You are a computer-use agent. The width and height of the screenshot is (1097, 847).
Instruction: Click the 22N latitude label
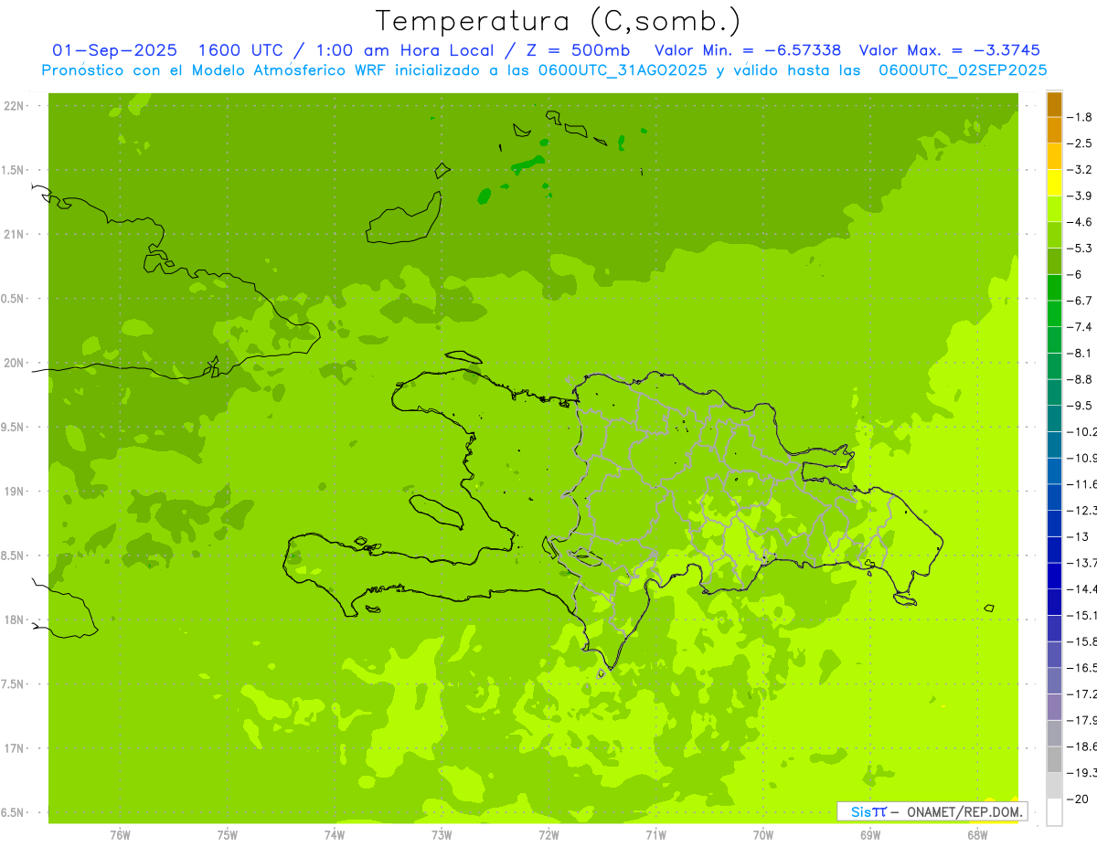(x=16, y=106)
